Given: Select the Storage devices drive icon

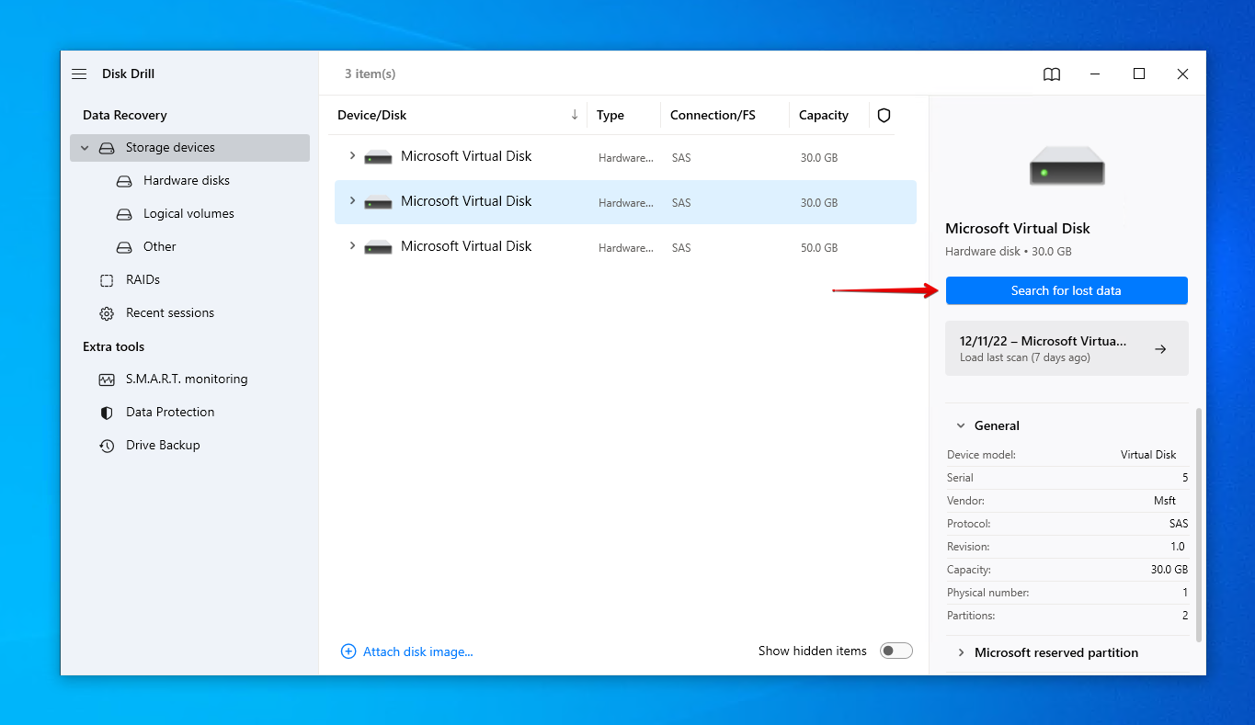Looking at the screenshot, I should click(107, 148).
